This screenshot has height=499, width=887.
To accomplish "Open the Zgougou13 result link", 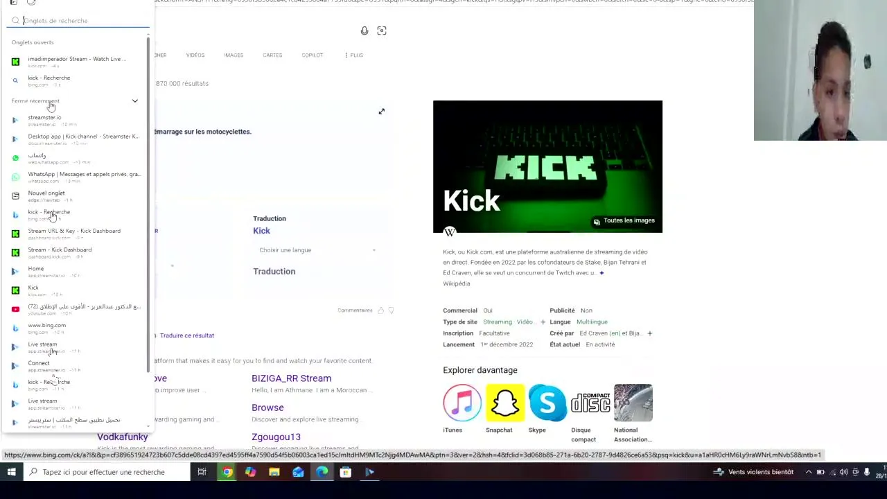I will pos(276,437).
